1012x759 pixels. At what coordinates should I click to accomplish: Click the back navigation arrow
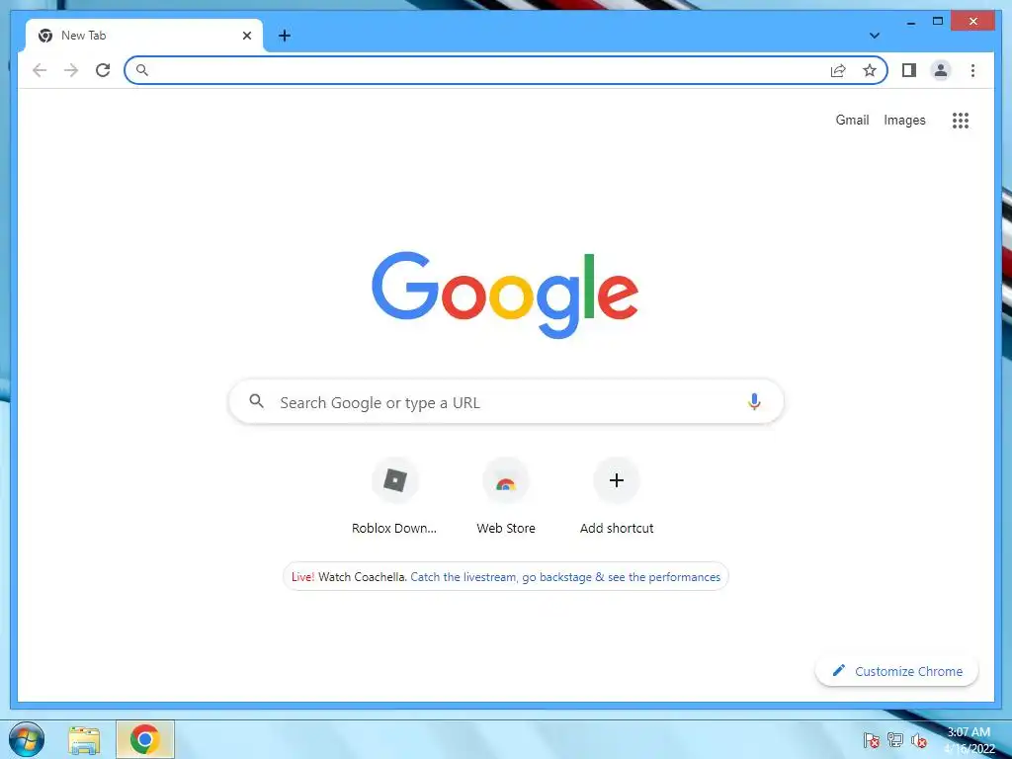pos(40,70)
